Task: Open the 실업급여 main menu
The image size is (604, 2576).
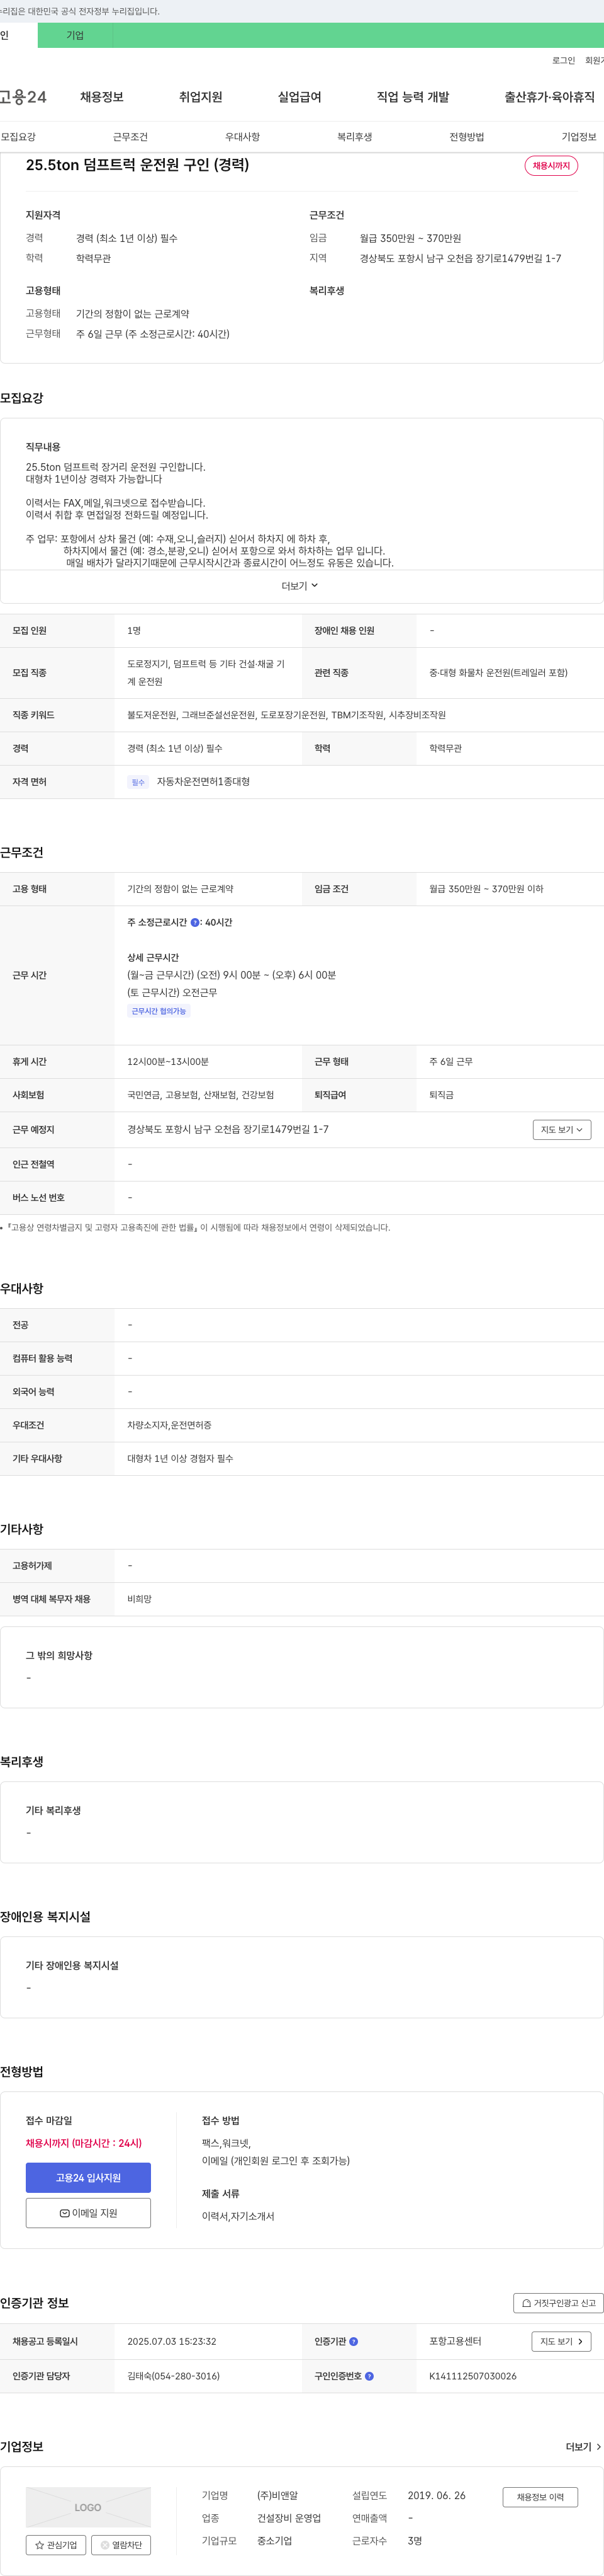Action: click(x=299, y=97)
